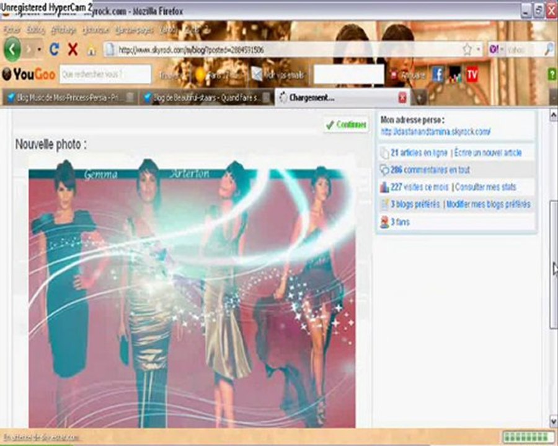Click the light bulb icon in YouGoo toolbar
558x446 pixels.
pos(201,75)
